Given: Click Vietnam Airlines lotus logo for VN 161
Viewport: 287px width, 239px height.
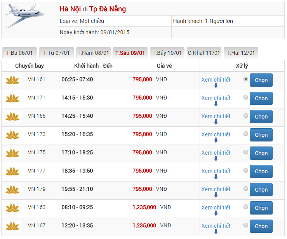Looking at the screenshot, I should tap(12, 80).
